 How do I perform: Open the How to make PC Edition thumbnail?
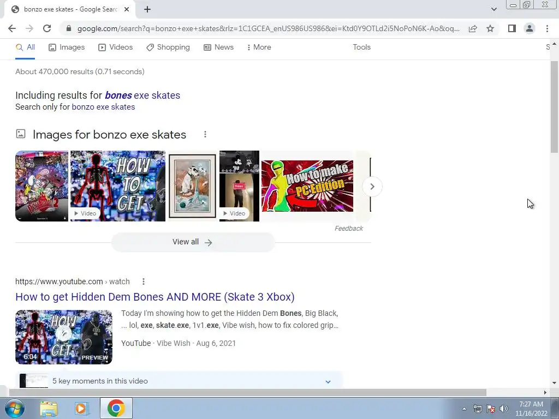point(307,186)
